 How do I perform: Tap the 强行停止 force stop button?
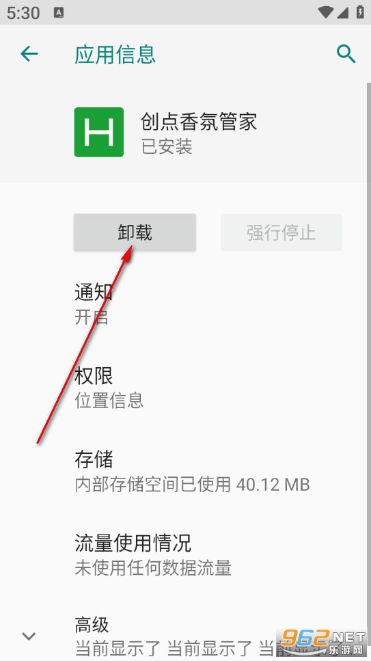click(x=281, y=232)
